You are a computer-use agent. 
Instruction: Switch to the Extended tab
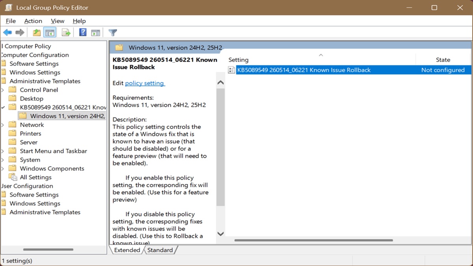pos(127,250)
